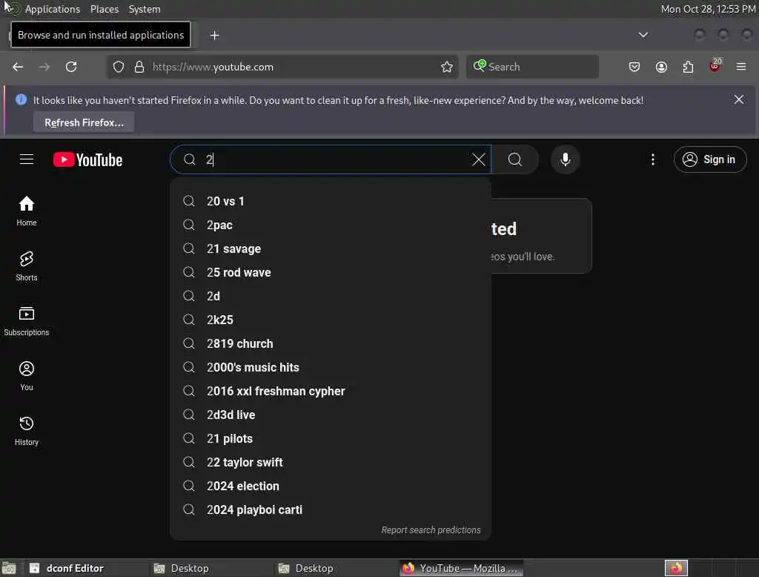The image size is (759, 577).
Task: Open the Applications menu
Action: [53, 9]
